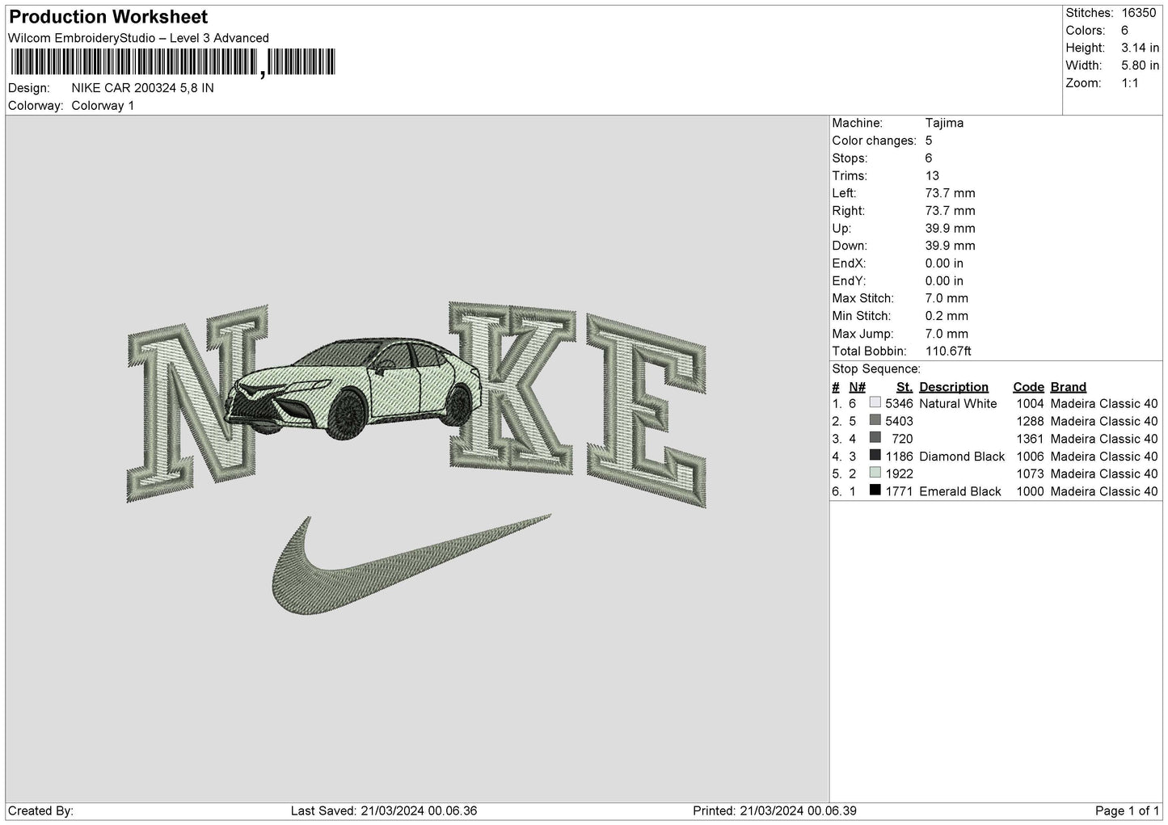Screen dimensions: 1168x825
Task: Click the code 1006 in the Diamond Black row
Action: [1030, 457]
